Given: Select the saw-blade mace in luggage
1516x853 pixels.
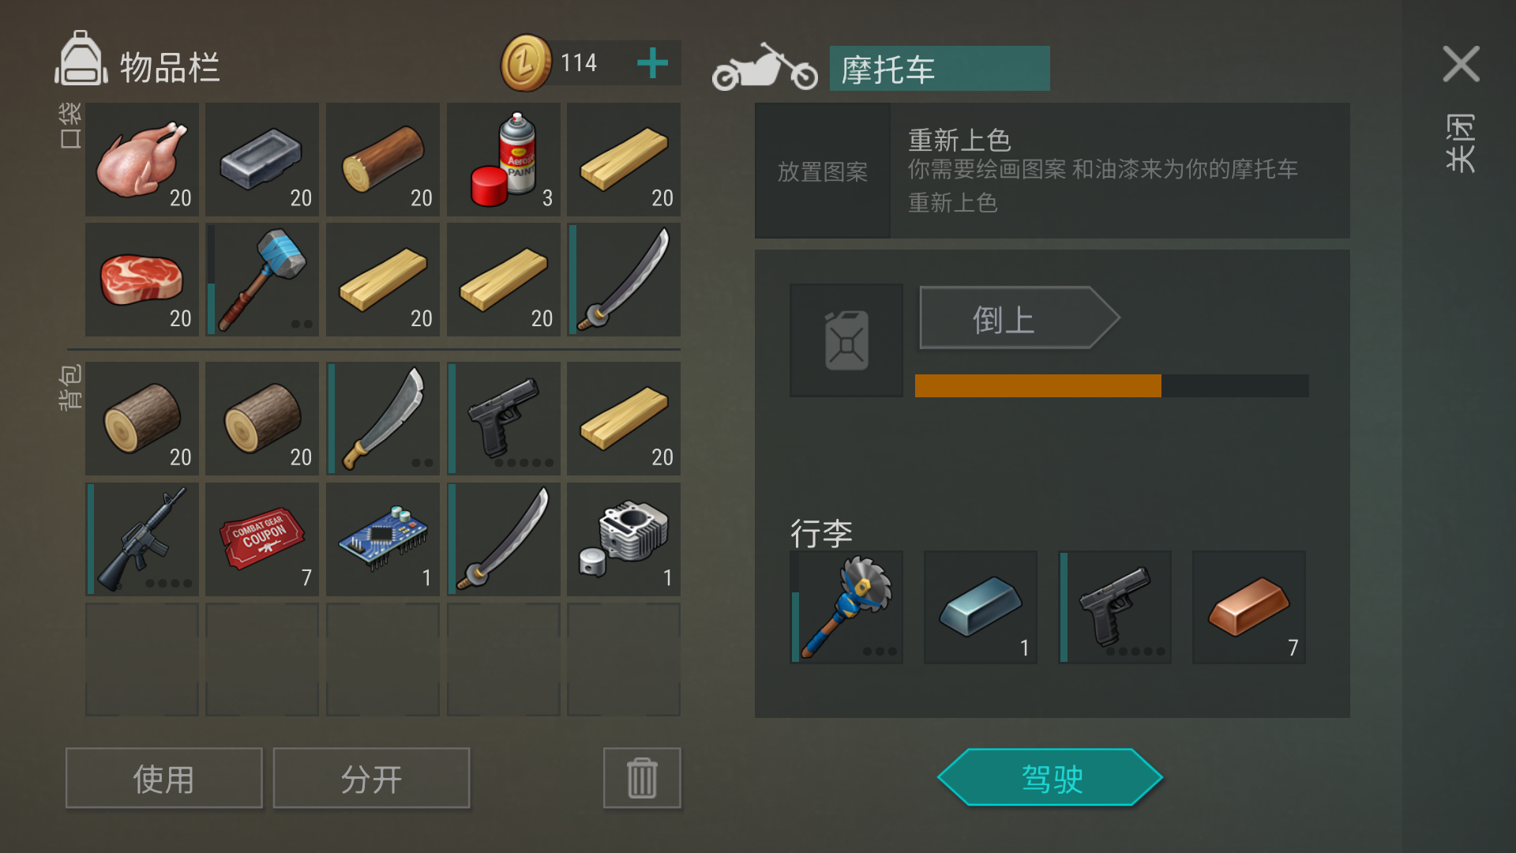Looking at the screenshot, I should tap(846, 607).
